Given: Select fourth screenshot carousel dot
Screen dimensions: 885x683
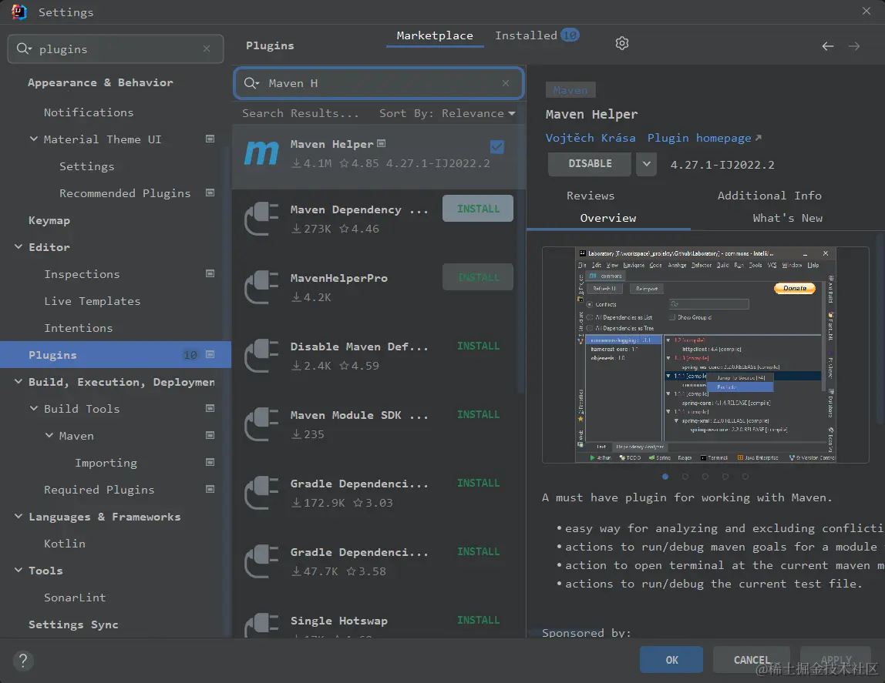Looking at the screenshot, I should 725,477.
